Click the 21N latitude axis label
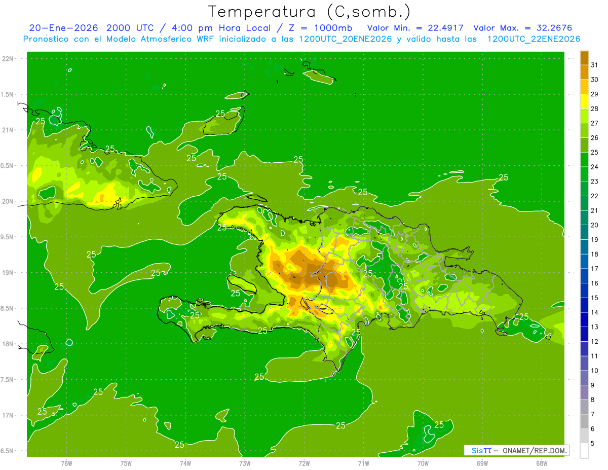 (8, 130)
